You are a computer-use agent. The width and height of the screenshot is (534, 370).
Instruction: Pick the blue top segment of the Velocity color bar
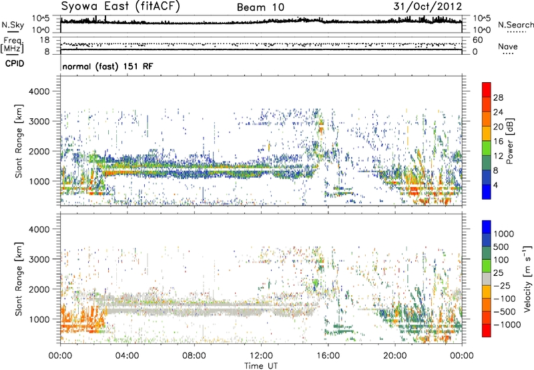487,227
